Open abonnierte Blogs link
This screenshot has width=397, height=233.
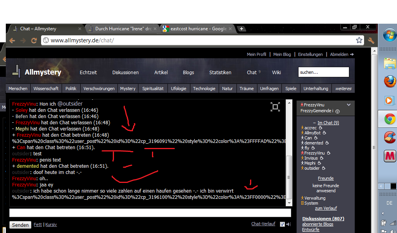[x=318, y=224]
